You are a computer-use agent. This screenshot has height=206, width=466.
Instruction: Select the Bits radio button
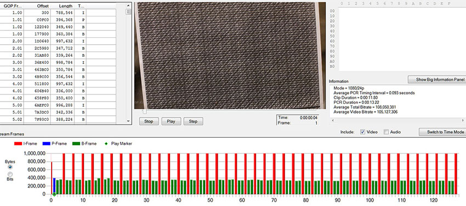pos(10,174)
